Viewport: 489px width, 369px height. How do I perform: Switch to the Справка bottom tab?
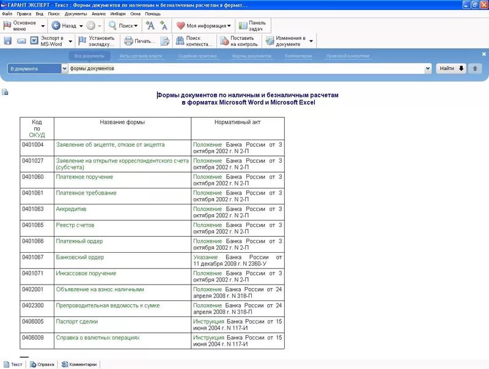tap(42, 364)
